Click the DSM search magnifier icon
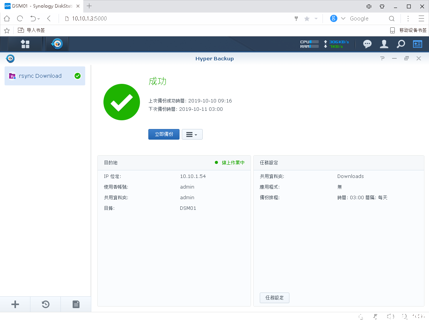The height and width of the screenshot is (321, 429). click(x=401, y=44)
